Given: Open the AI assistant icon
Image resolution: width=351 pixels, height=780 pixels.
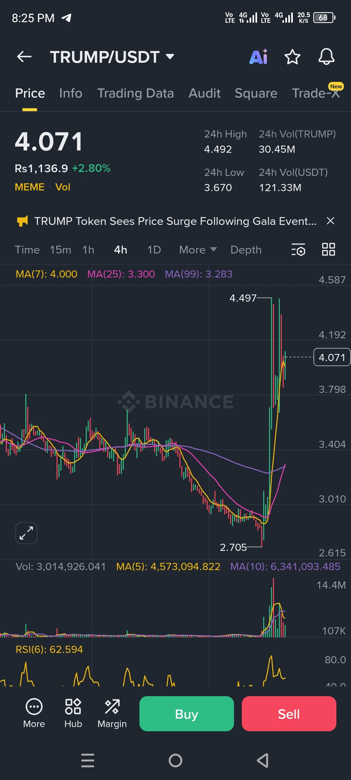Looking at the screenshot, I should [259, 57].
